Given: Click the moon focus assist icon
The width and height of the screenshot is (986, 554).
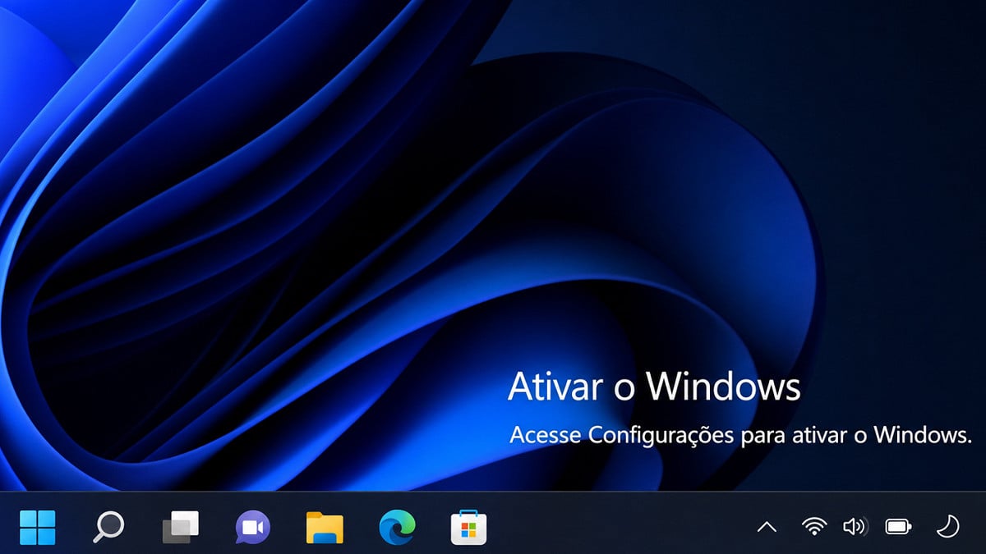Looking at the screenshot, I should click(948, 526).
